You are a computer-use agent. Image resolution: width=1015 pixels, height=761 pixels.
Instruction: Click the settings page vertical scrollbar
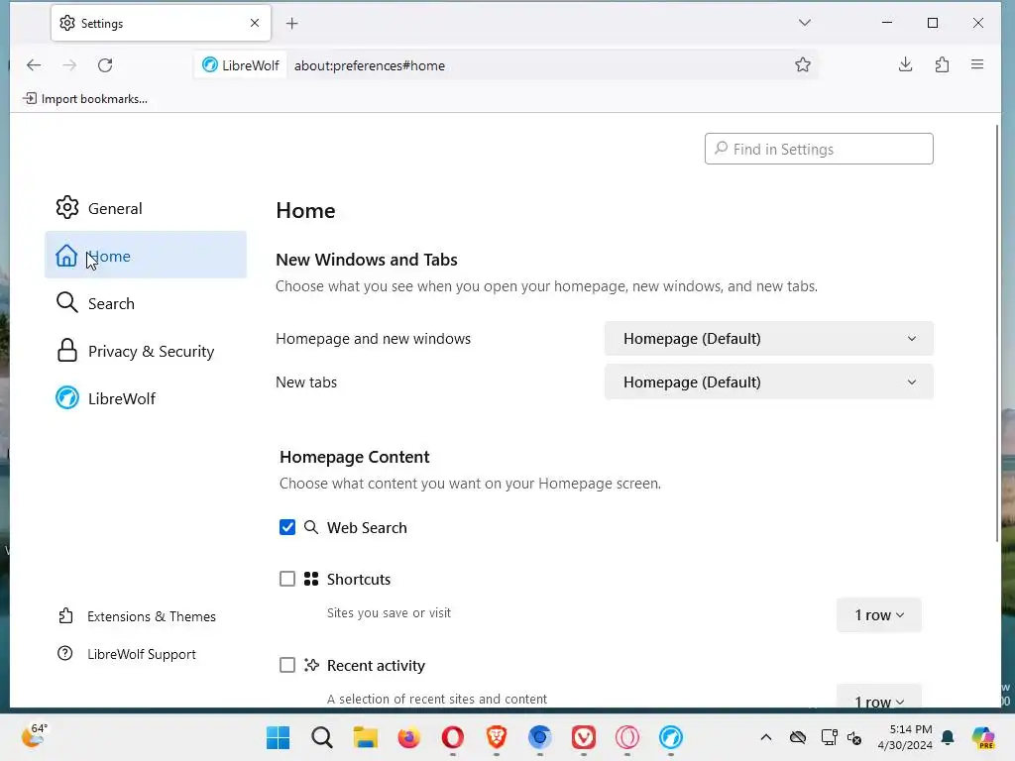pyautogui.click(x=997, y=333)
